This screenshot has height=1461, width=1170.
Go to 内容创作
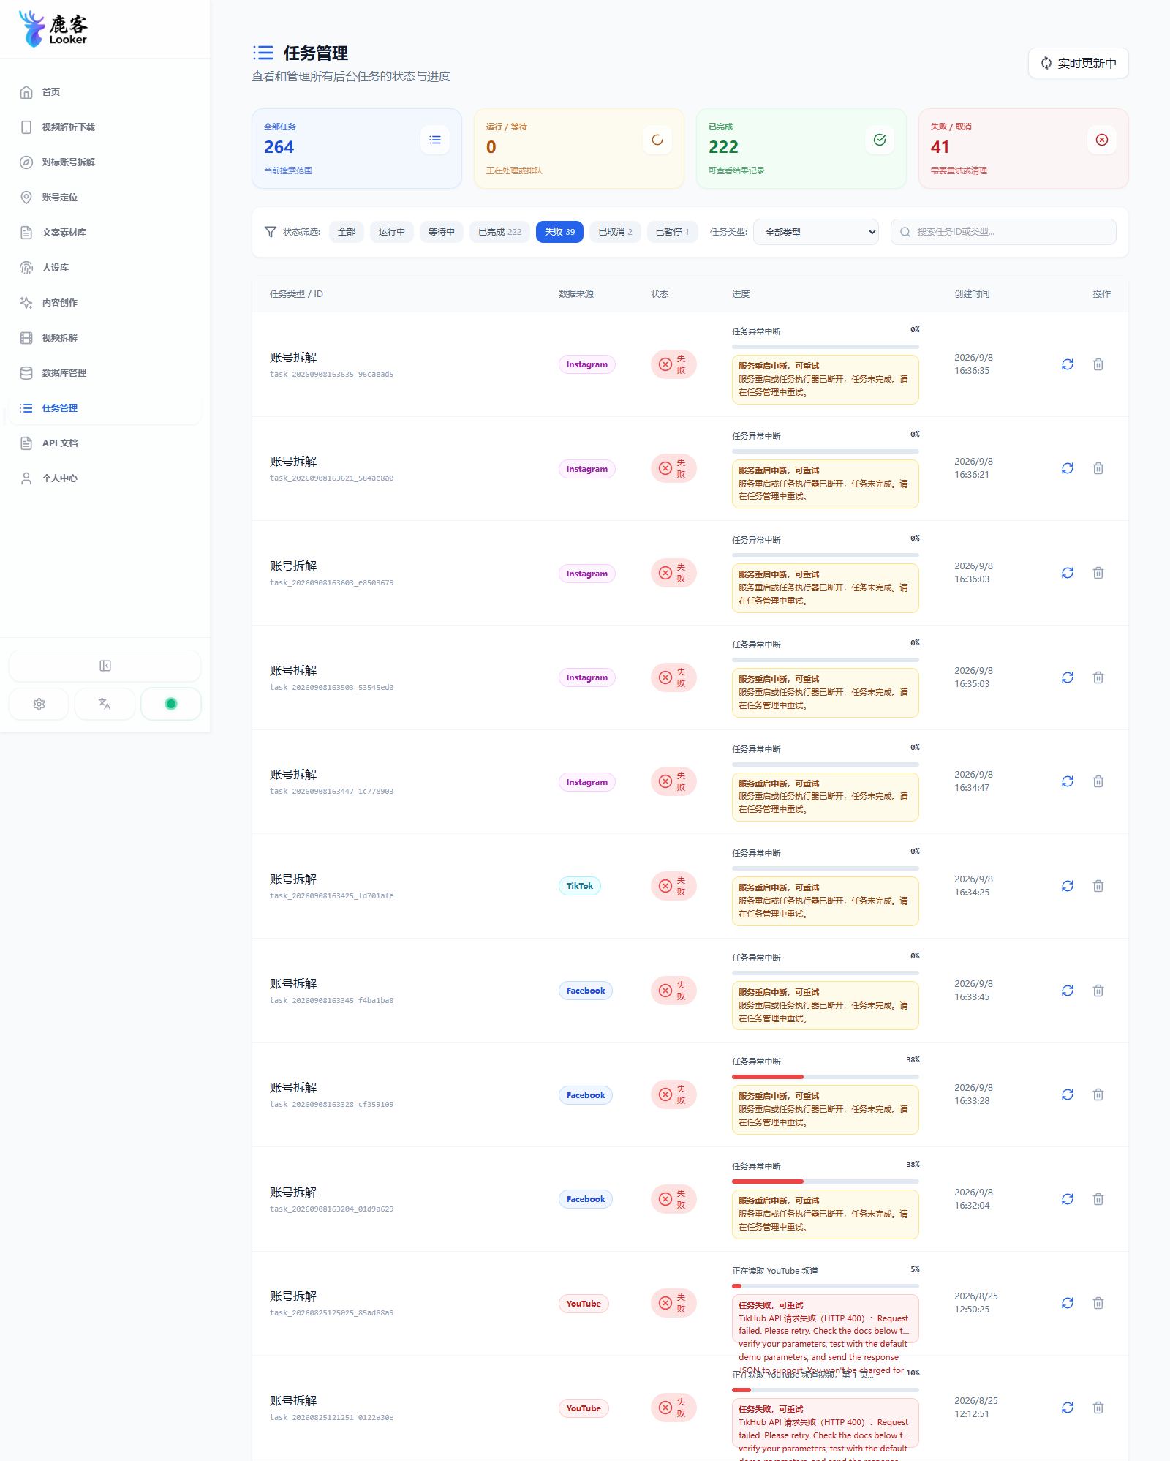[105, 303]
